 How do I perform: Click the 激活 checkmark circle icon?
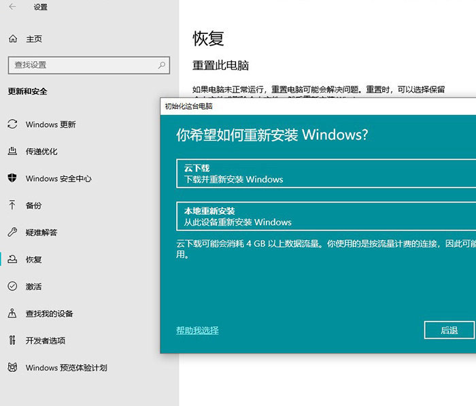[x=12, y=286]
